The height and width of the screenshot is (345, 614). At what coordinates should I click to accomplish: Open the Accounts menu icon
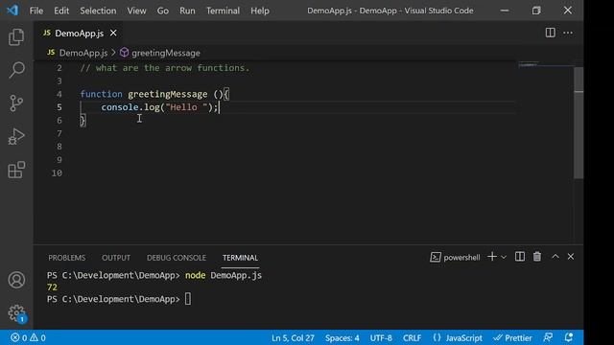(x=16, y=280)
